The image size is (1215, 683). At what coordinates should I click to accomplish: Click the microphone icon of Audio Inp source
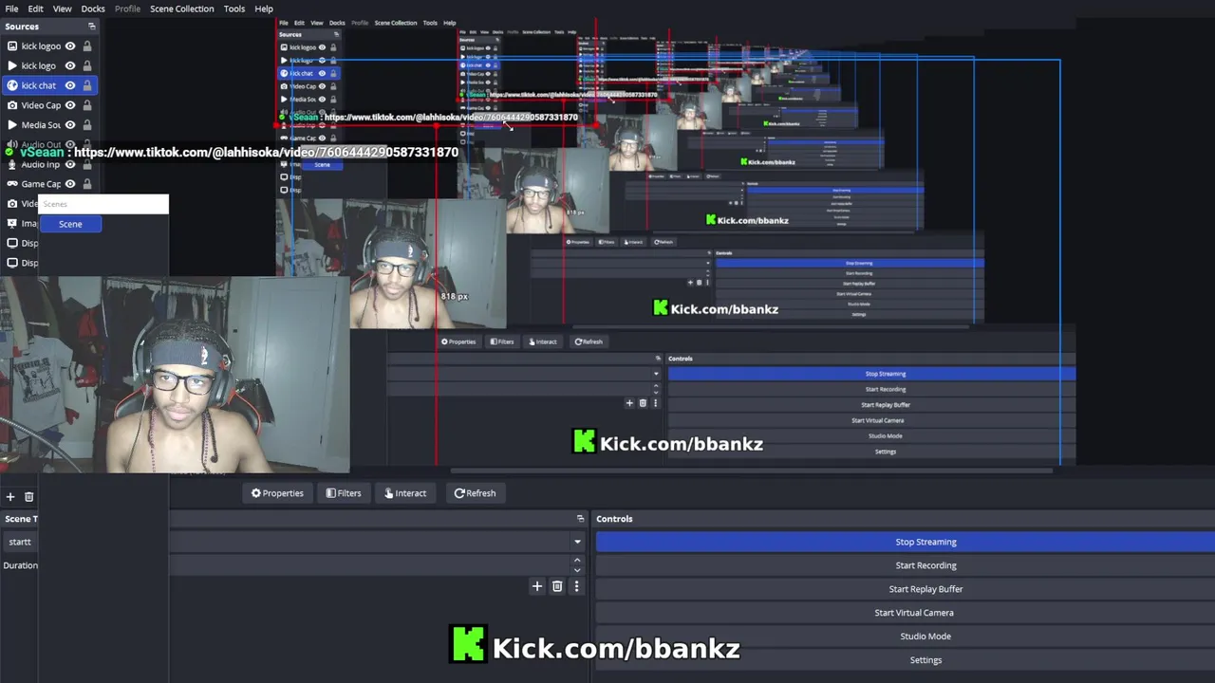click(x=12, y=164)
